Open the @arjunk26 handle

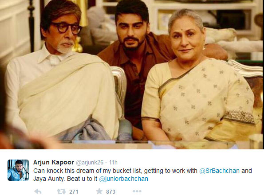point(90,163)
